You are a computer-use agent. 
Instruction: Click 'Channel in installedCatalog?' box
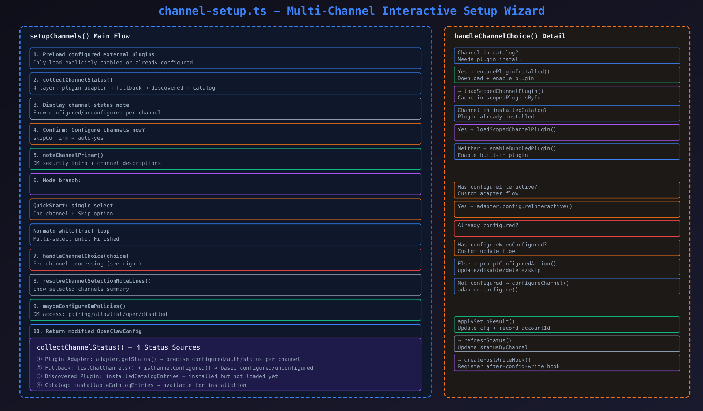tap(567, 113)
